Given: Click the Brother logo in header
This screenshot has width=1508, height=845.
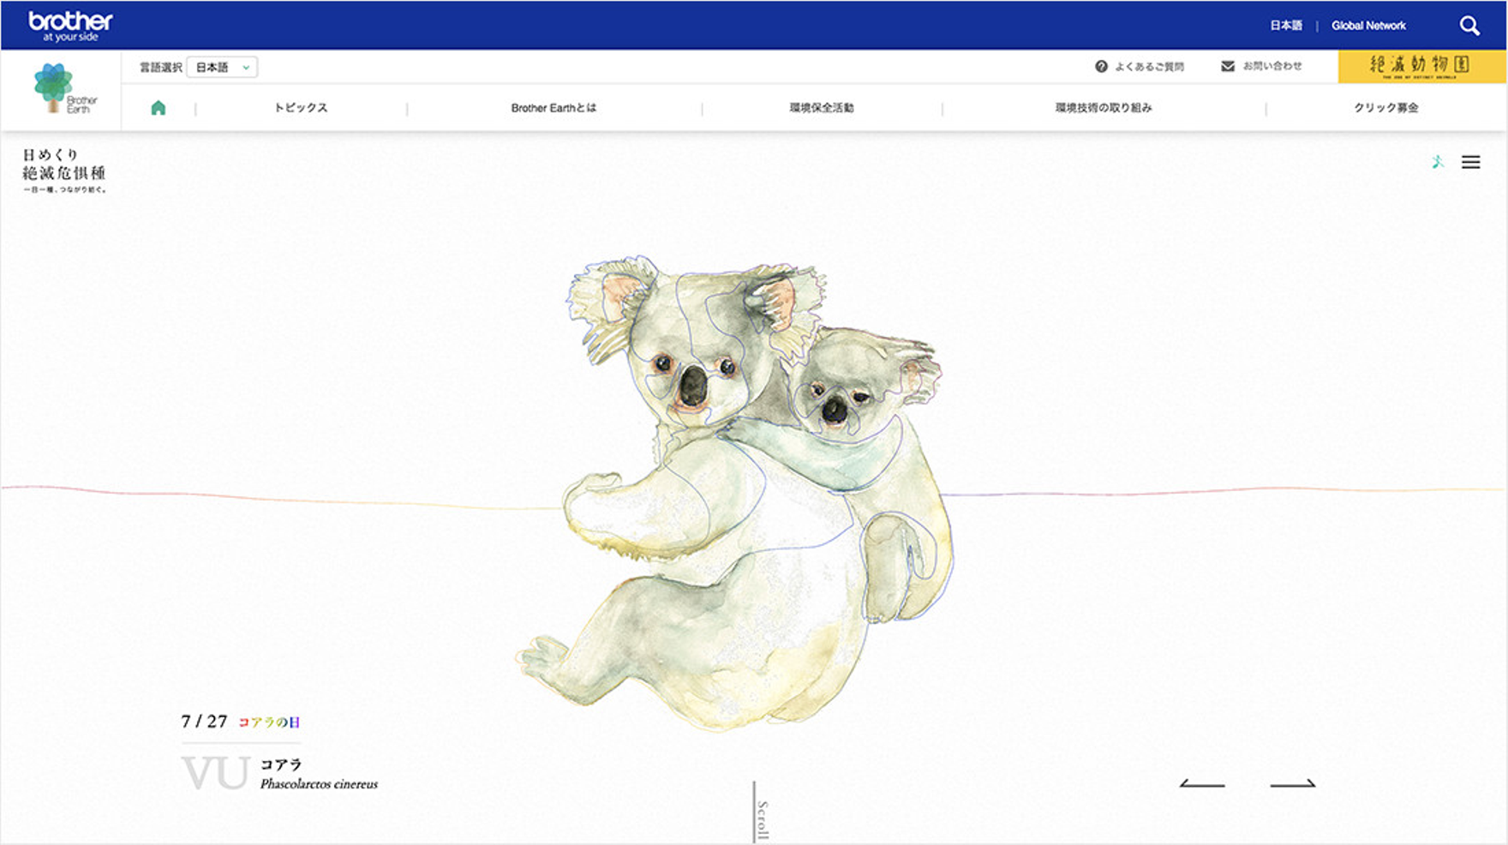Looking at the screenshot, I should click(x=70, y=26).
